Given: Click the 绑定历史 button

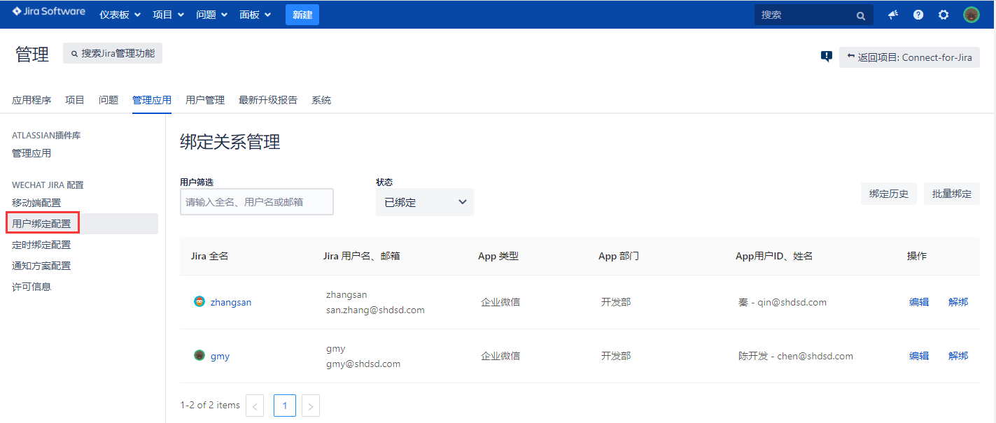Looking at the screenshot, I should coord(888,194).
